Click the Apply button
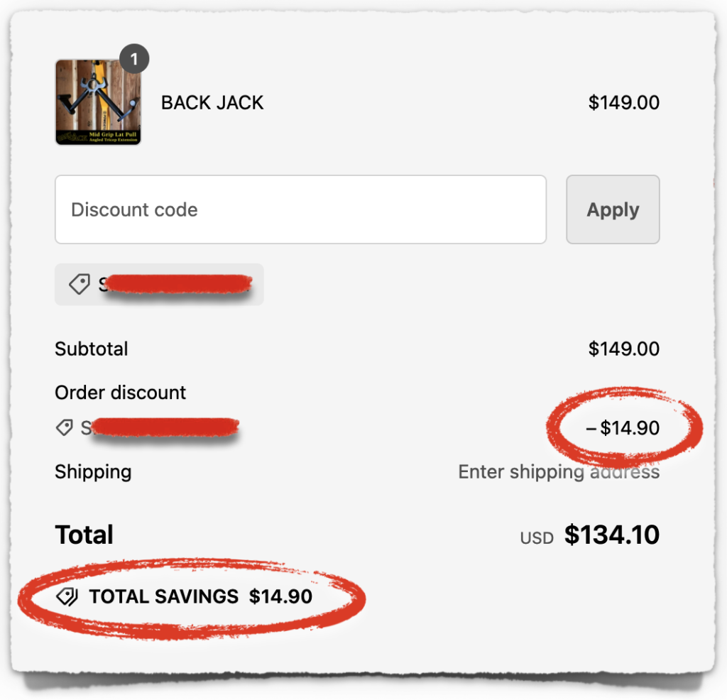The width and height of the screenshot is (727, 700). coord(613,209)
